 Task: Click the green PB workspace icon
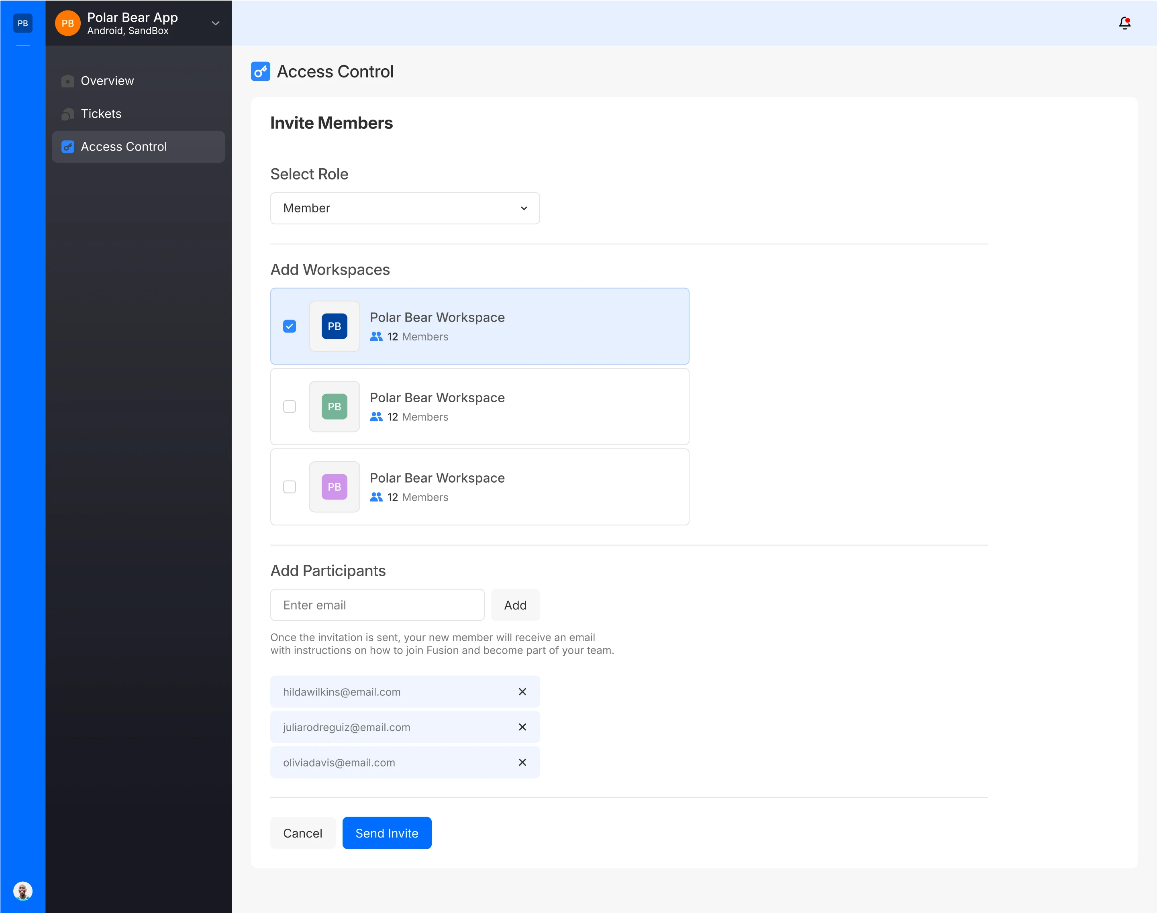click(334, 406)
